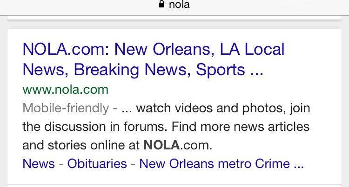
Task: Click "Sports ..." at the title's end
Action: pyautogui.click(x=229, y=70)
